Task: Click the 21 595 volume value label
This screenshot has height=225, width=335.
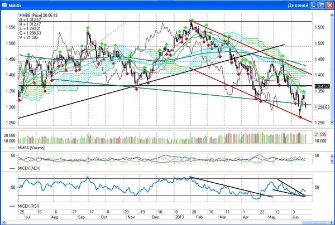Action: 320,134
